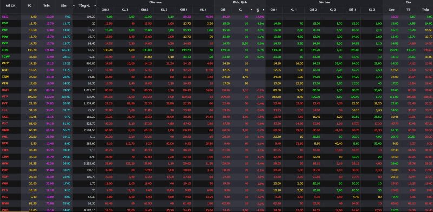433x212 pixels.
Task: Open the GMD stock symbol
Action: click(5, 130)
